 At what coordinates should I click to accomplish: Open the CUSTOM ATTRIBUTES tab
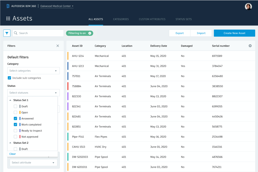click(x=152, y=19)
